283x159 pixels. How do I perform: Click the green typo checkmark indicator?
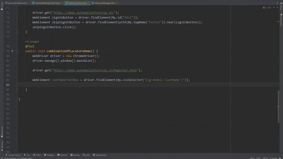[269, 8]
